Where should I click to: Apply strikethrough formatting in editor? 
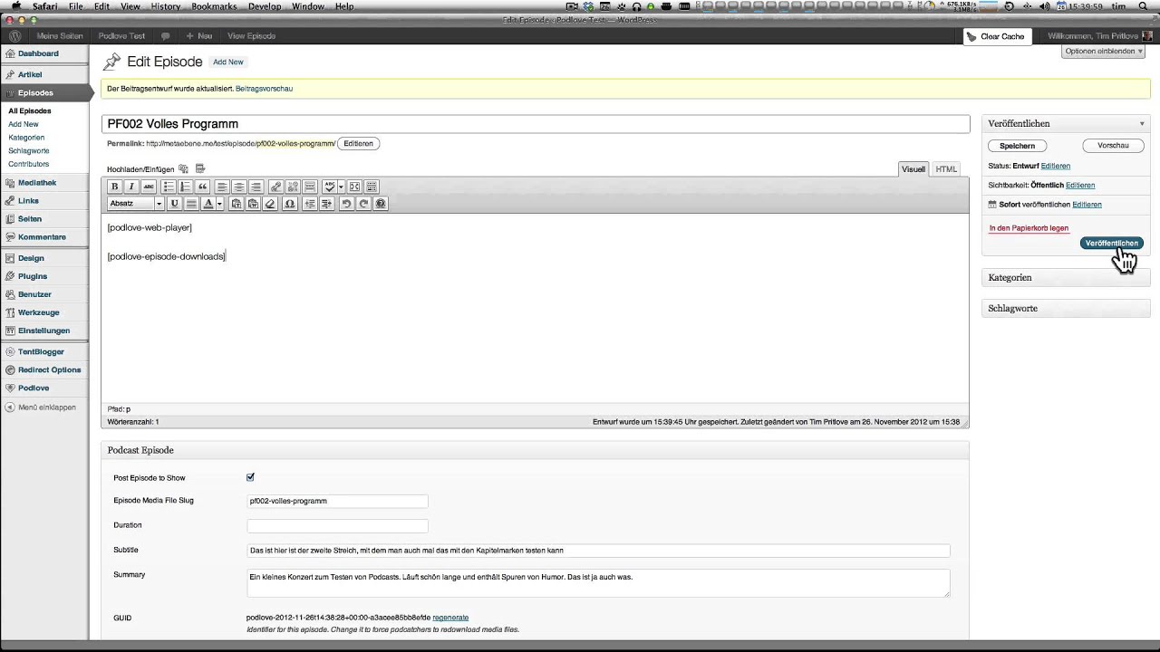click(149, 187)
